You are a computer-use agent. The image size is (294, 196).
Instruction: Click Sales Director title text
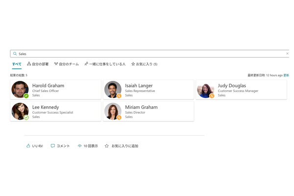click(135, 113)
